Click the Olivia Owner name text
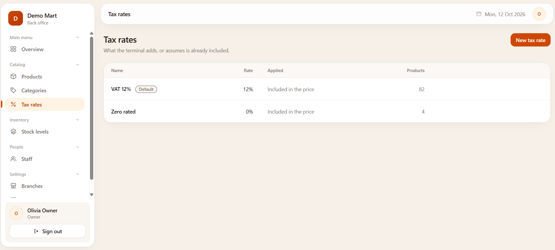This screenshot has width=555, height=250. click(x=42, y=210)
